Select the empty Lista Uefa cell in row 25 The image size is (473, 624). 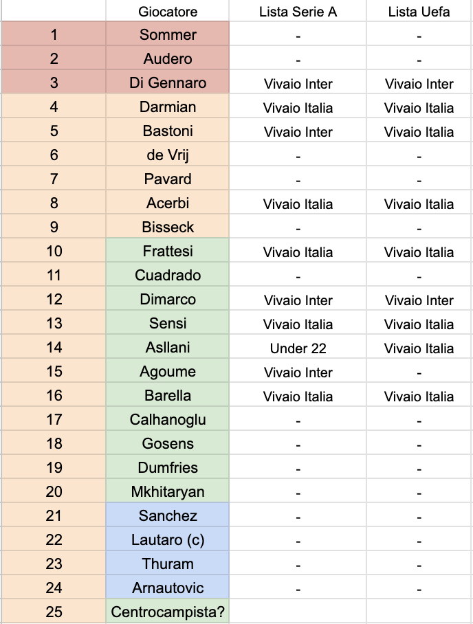(419, 611)
